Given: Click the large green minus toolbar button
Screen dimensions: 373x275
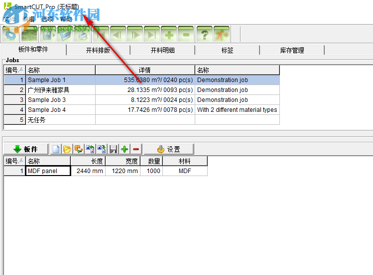Looking at the screenshot, I should pyautogui.click(x=186, y=34).
